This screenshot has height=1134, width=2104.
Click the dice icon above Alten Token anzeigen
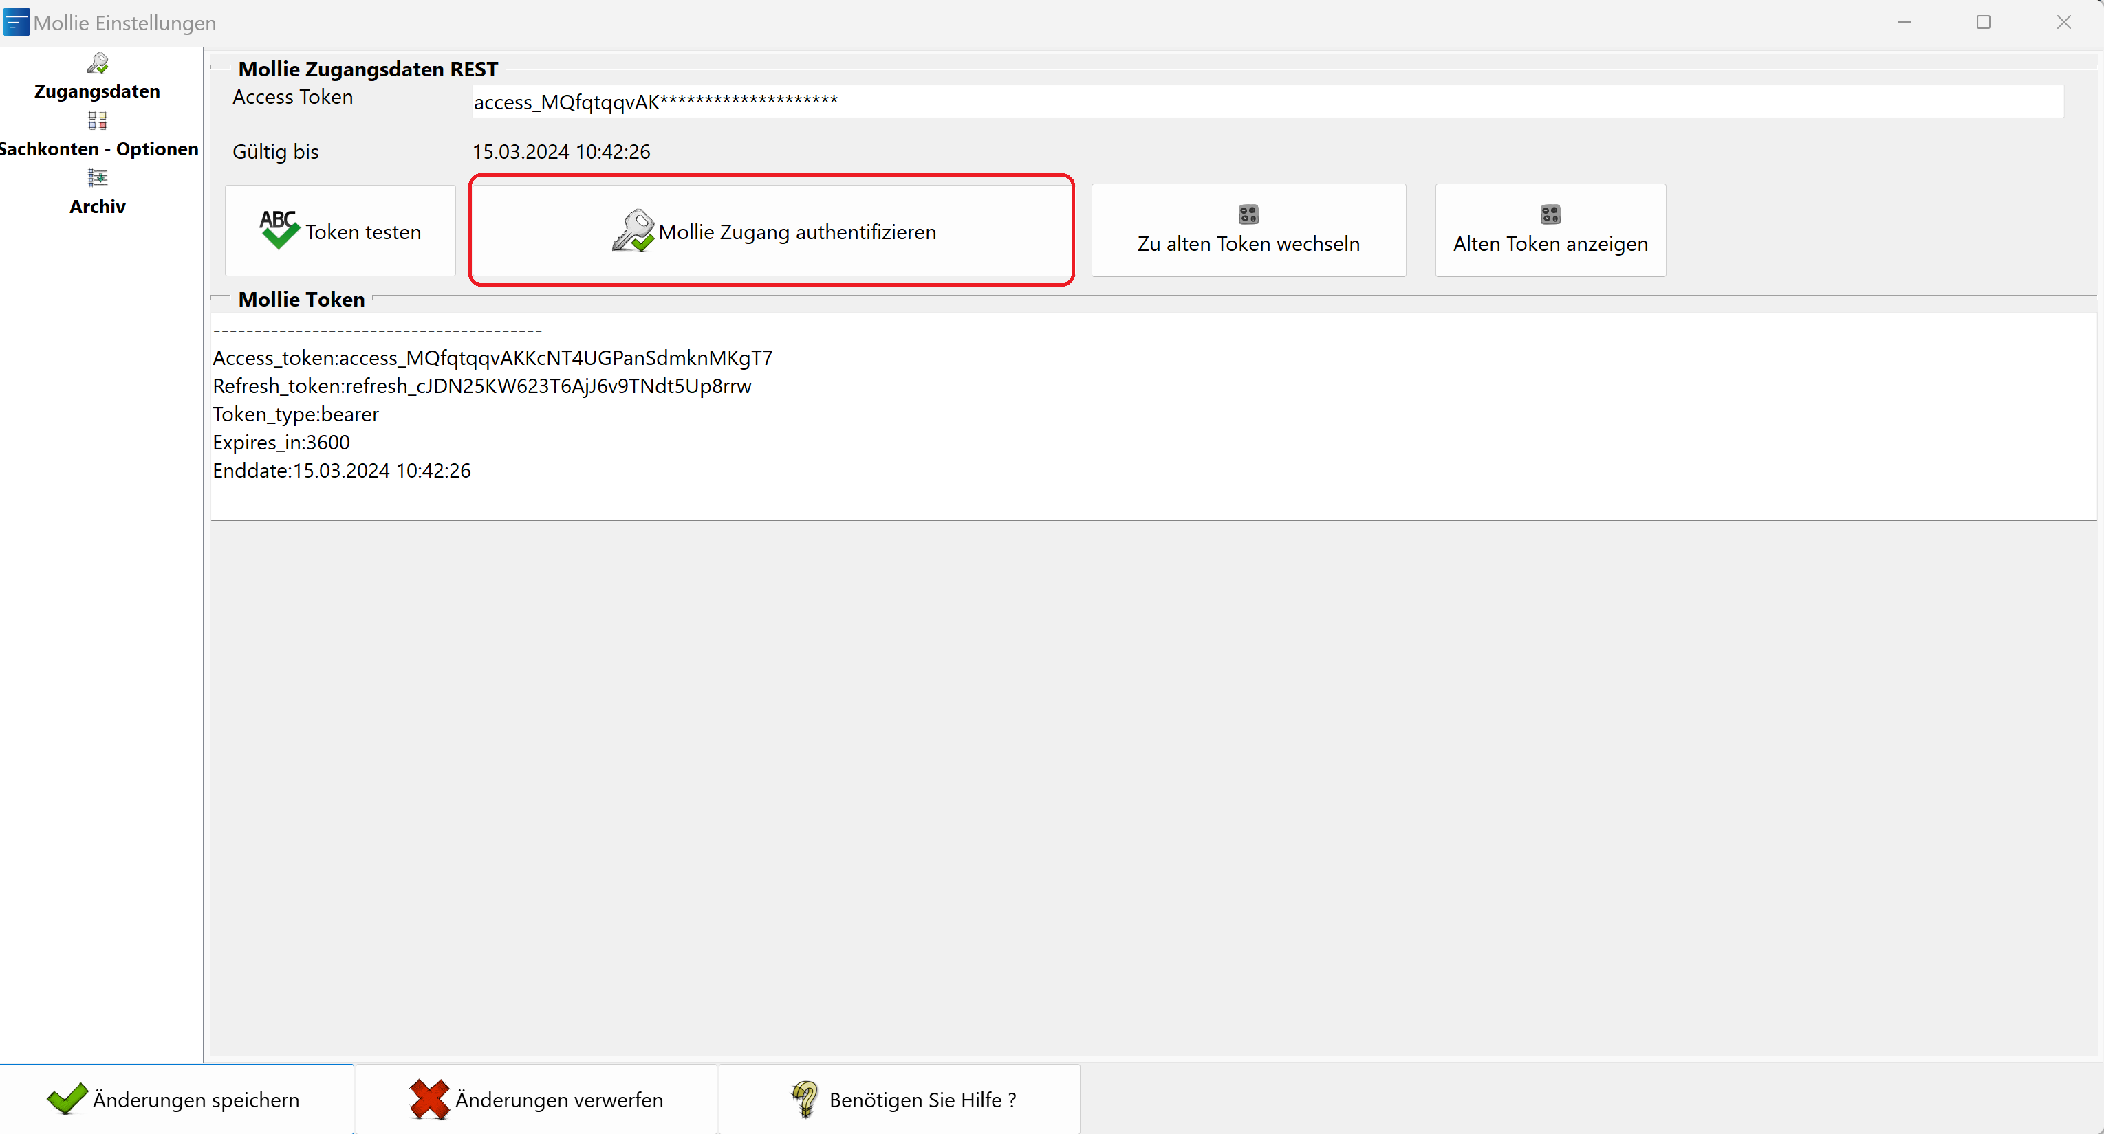coord(1550,214)
